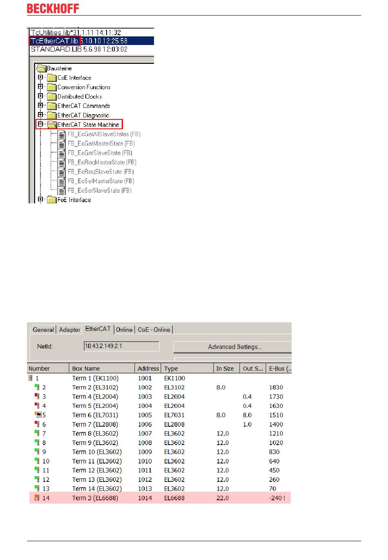The image size is (388, 560).
Task: Sort by the Address column header
Action: pos(148,368)
